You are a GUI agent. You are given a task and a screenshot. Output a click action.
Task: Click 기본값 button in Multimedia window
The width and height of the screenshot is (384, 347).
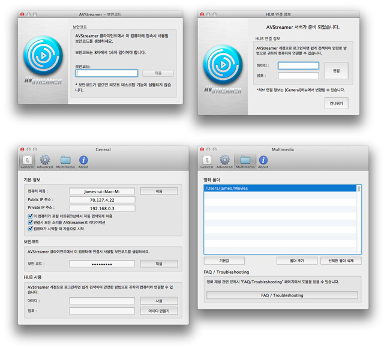click(224, 261)
